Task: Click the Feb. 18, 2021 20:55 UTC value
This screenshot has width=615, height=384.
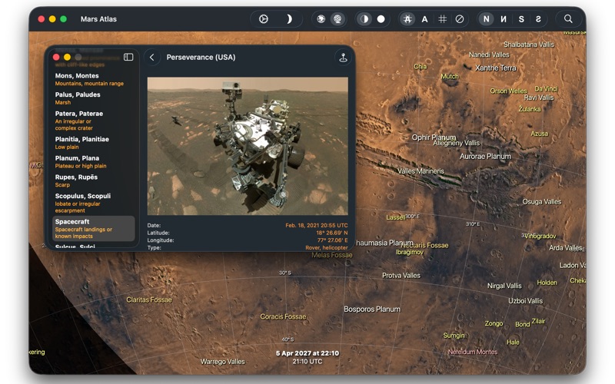Action: (317, 225)
